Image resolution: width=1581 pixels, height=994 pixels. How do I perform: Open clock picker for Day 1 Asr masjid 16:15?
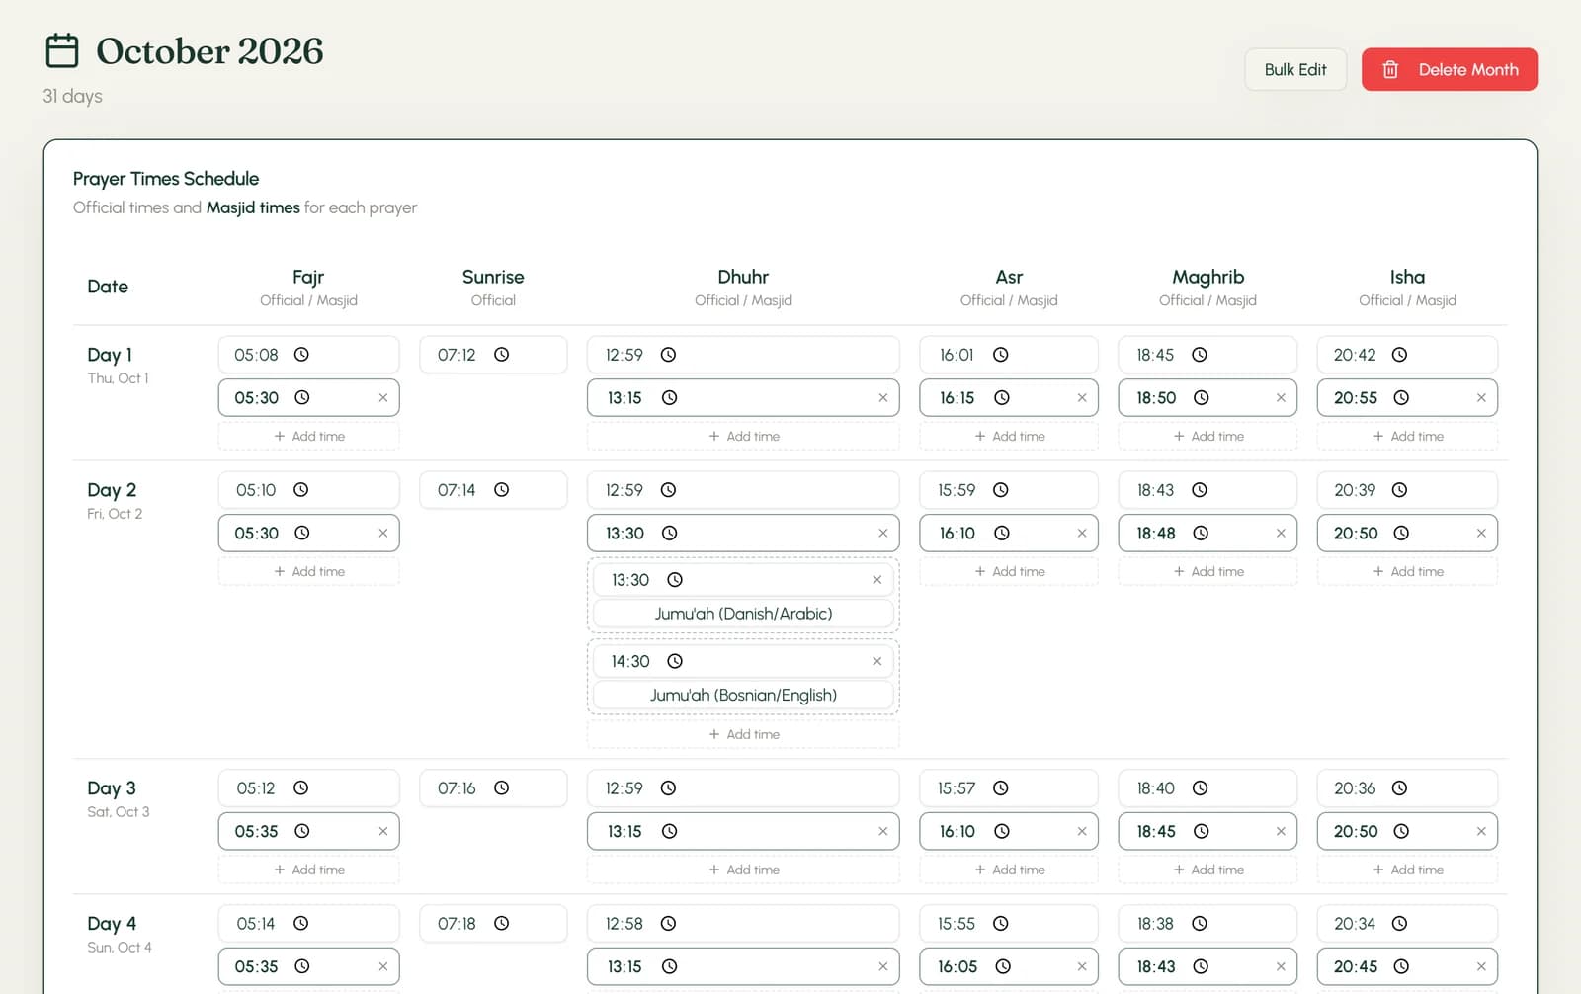pos(1001,398)
